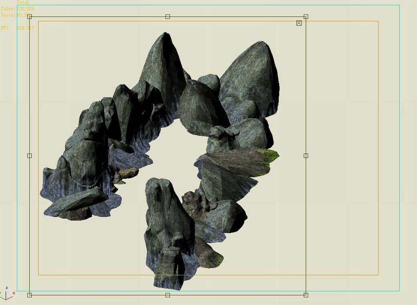This screenshot has width=417, height=305.
Task: Click the crossed-box gizmo near the top right
Action: click(299, 23)
